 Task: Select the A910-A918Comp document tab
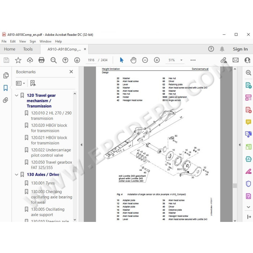(64, 49)
